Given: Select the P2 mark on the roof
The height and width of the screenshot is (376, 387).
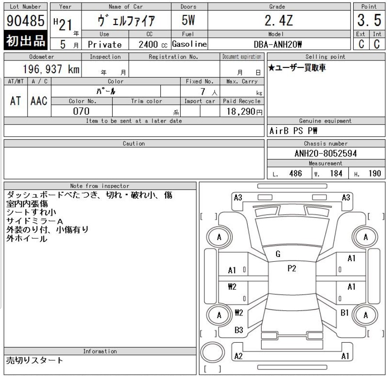Looking at the screenshot, I should pos(291,269).
